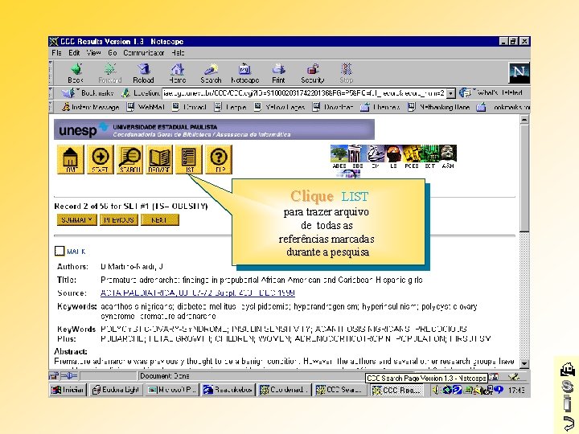Select the swan image database edition
The image size is (579, 434).
click(376, 154)
